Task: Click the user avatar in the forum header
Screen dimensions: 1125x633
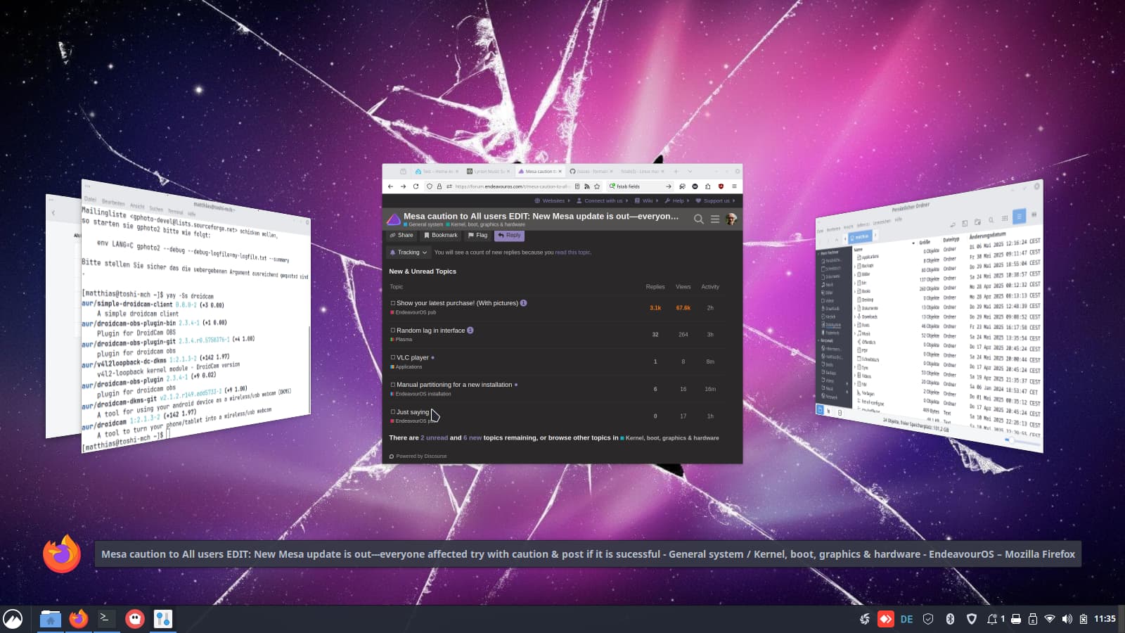Action: click(731, 219)
